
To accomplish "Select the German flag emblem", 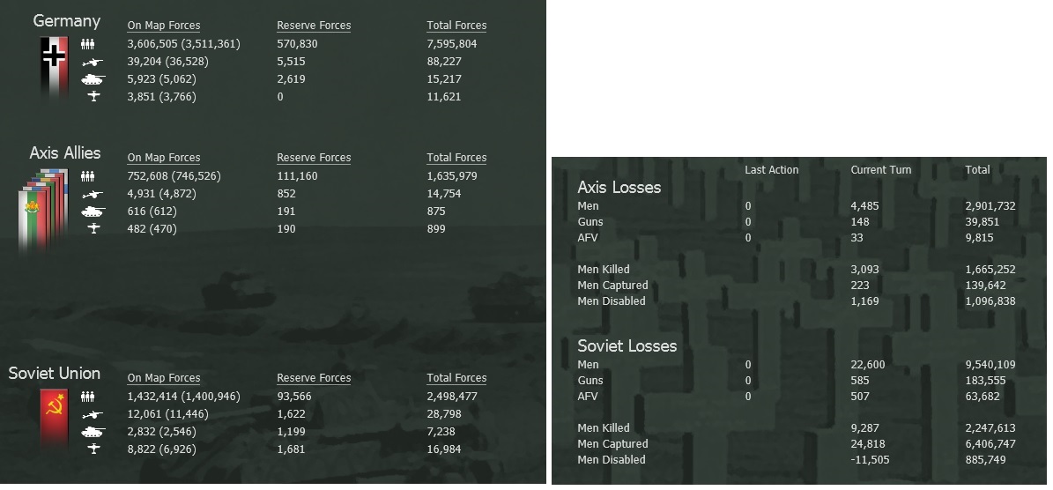I will pyautogui.click(x=54, y=66).
